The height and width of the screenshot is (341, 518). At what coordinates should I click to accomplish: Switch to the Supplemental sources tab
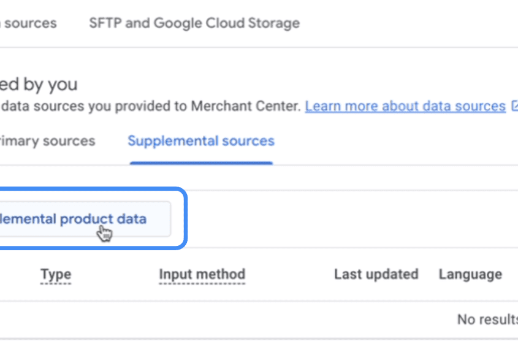[x=201, y=141]
